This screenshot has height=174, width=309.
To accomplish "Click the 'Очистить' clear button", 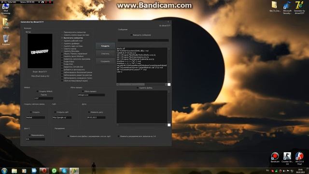I will point(105,54).
